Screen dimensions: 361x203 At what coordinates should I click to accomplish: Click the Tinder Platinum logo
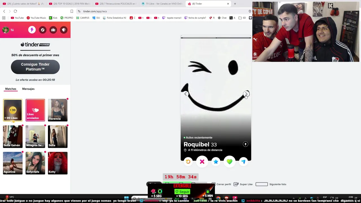(35, 45)
